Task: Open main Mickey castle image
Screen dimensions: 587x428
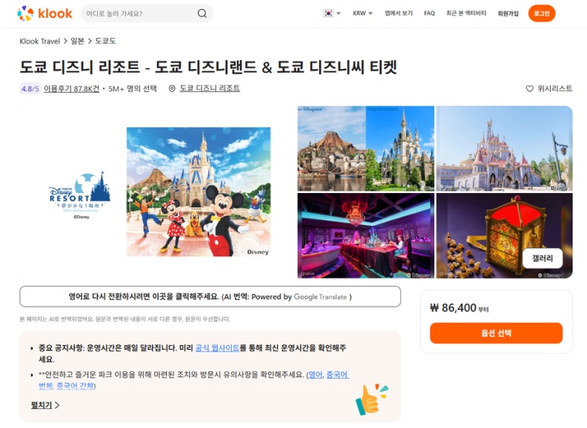Action: [198, 192]
